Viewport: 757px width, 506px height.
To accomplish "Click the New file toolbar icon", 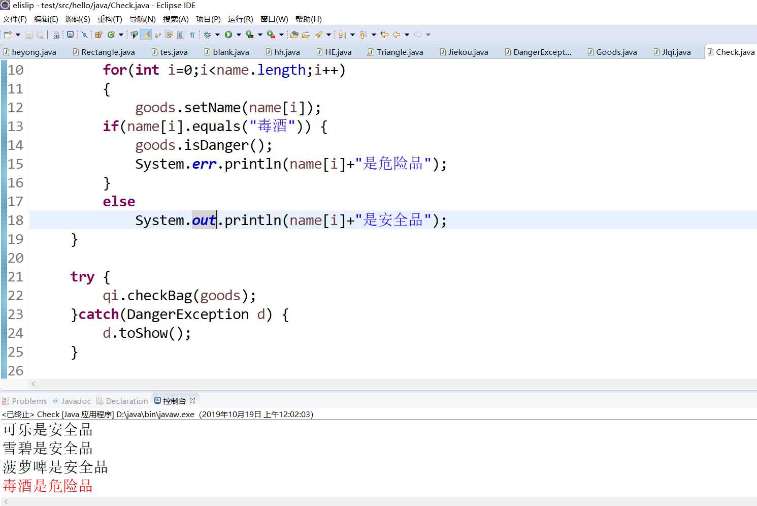I will (8, 35).
